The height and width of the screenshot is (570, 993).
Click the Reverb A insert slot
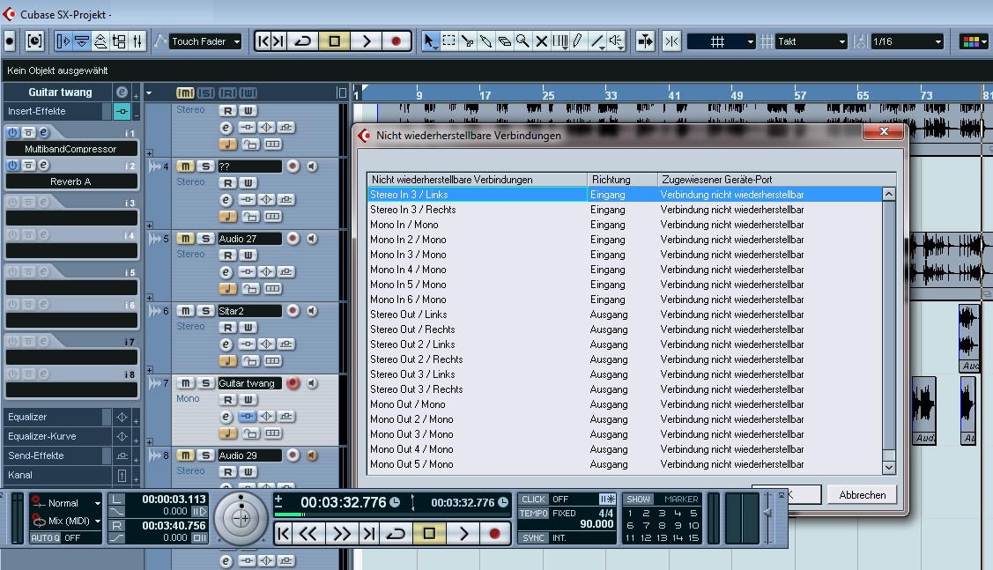click(70, 181)
